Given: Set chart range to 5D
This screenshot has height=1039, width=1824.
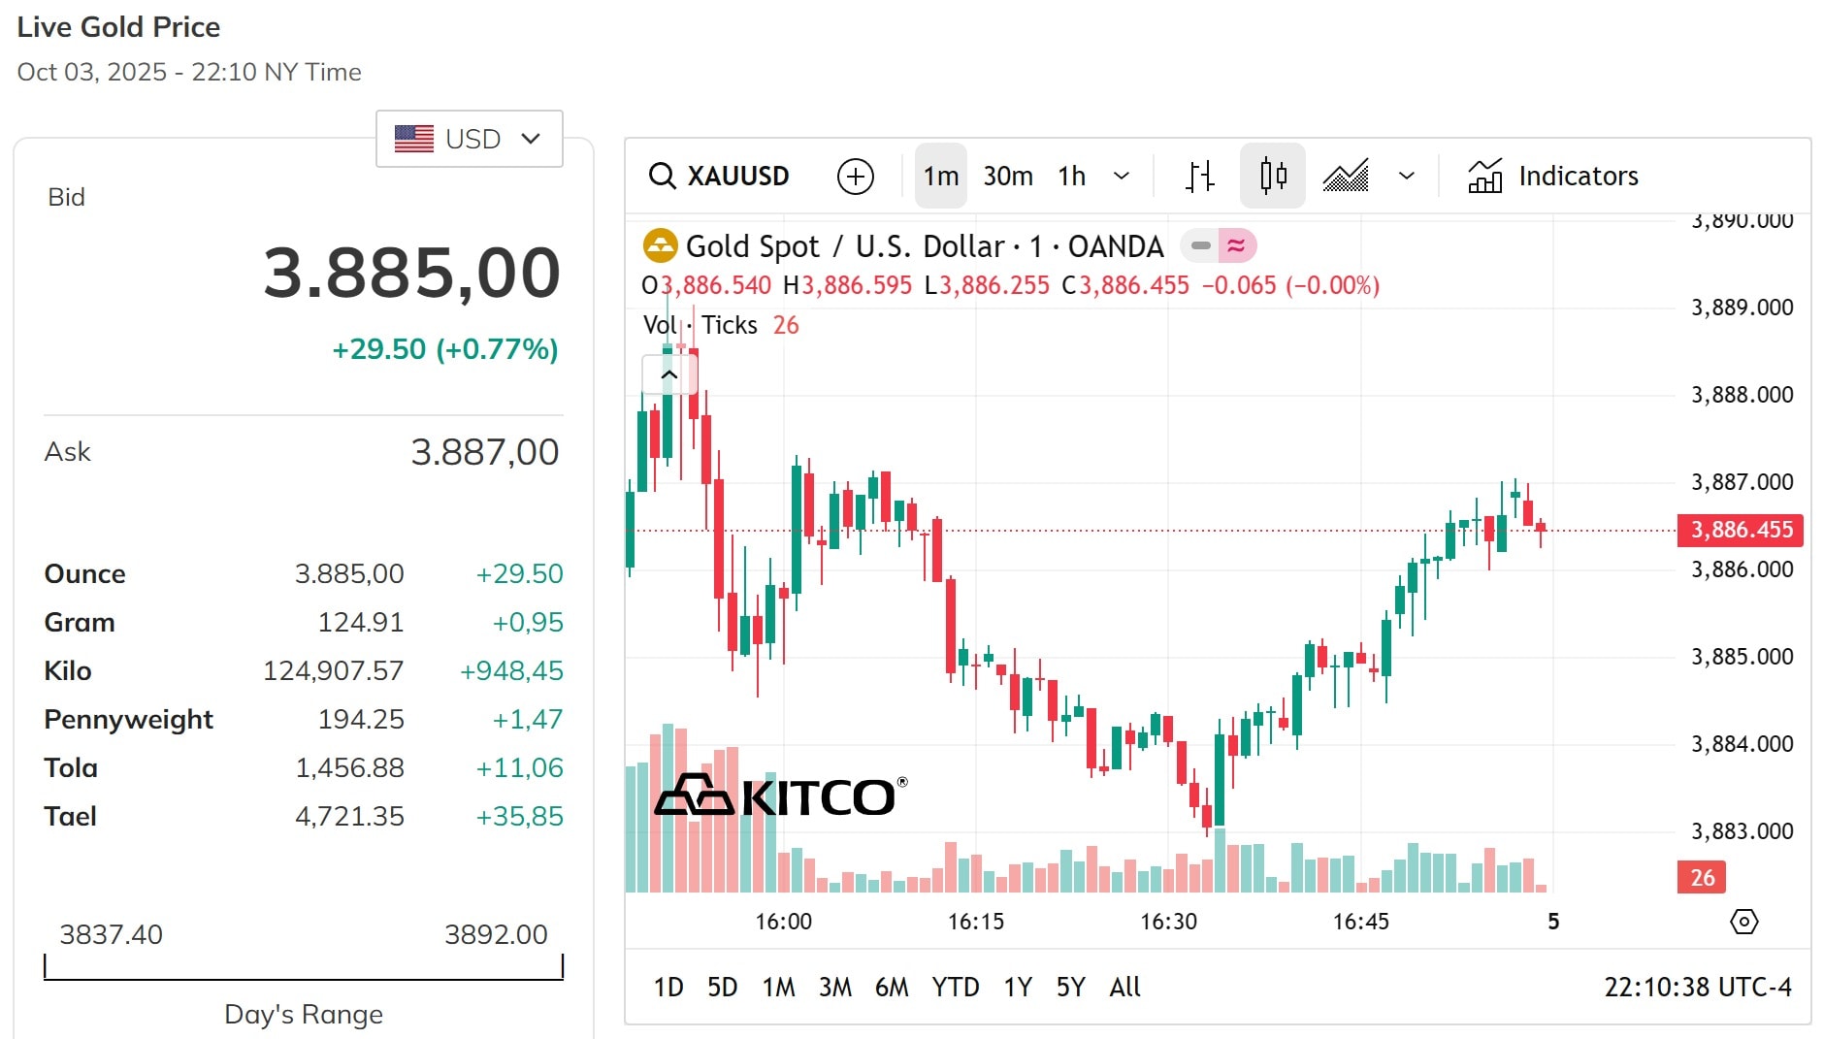Looking at the screenshot, I should point(722,988).
